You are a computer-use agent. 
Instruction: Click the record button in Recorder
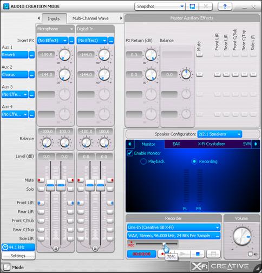[162, 254]
